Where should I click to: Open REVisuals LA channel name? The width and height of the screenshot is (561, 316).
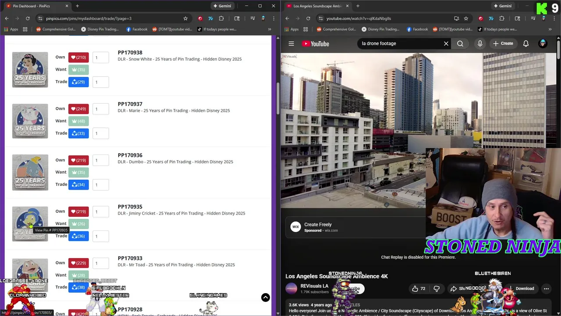(314, 286)
